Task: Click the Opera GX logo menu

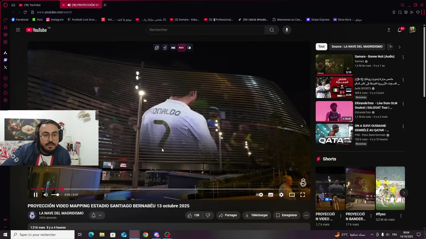Action: [5, 5]
